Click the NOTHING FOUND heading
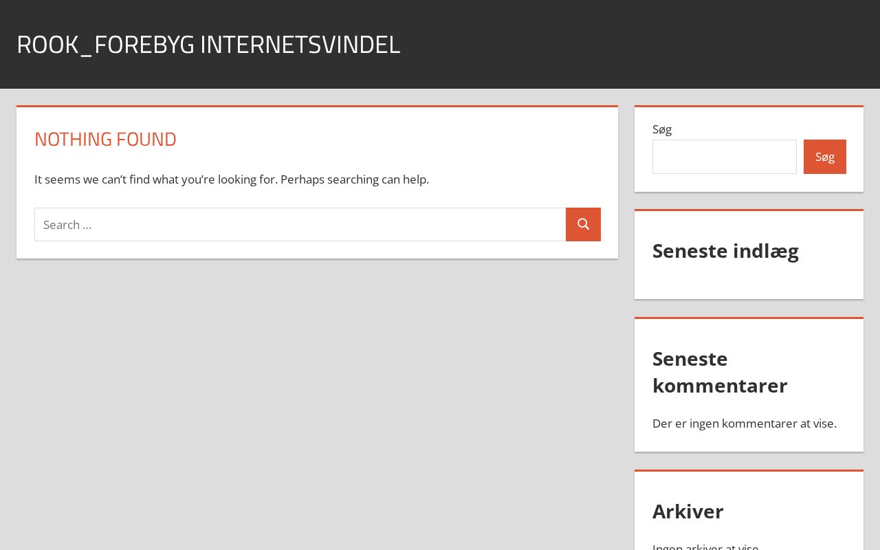880x550 pixels. coord(105,139)
